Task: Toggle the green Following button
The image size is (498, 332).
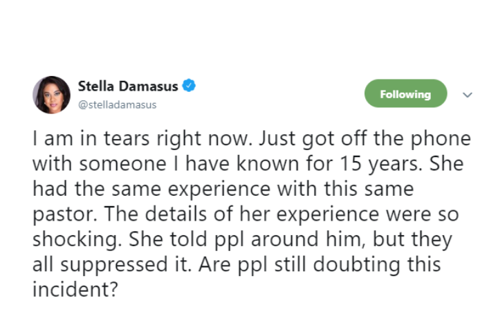Action: click(405, 94)
